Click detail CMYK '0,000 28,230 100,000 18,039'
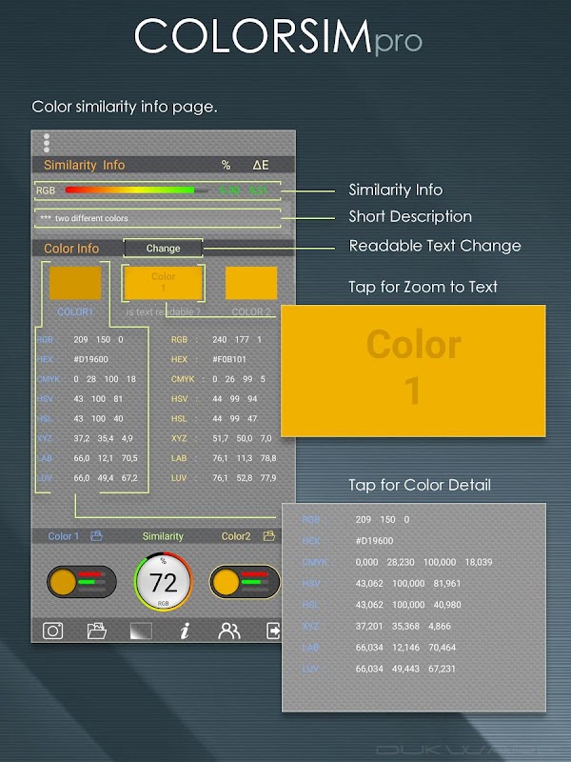The width and height of the screenshot is (571, 762). 423,562
